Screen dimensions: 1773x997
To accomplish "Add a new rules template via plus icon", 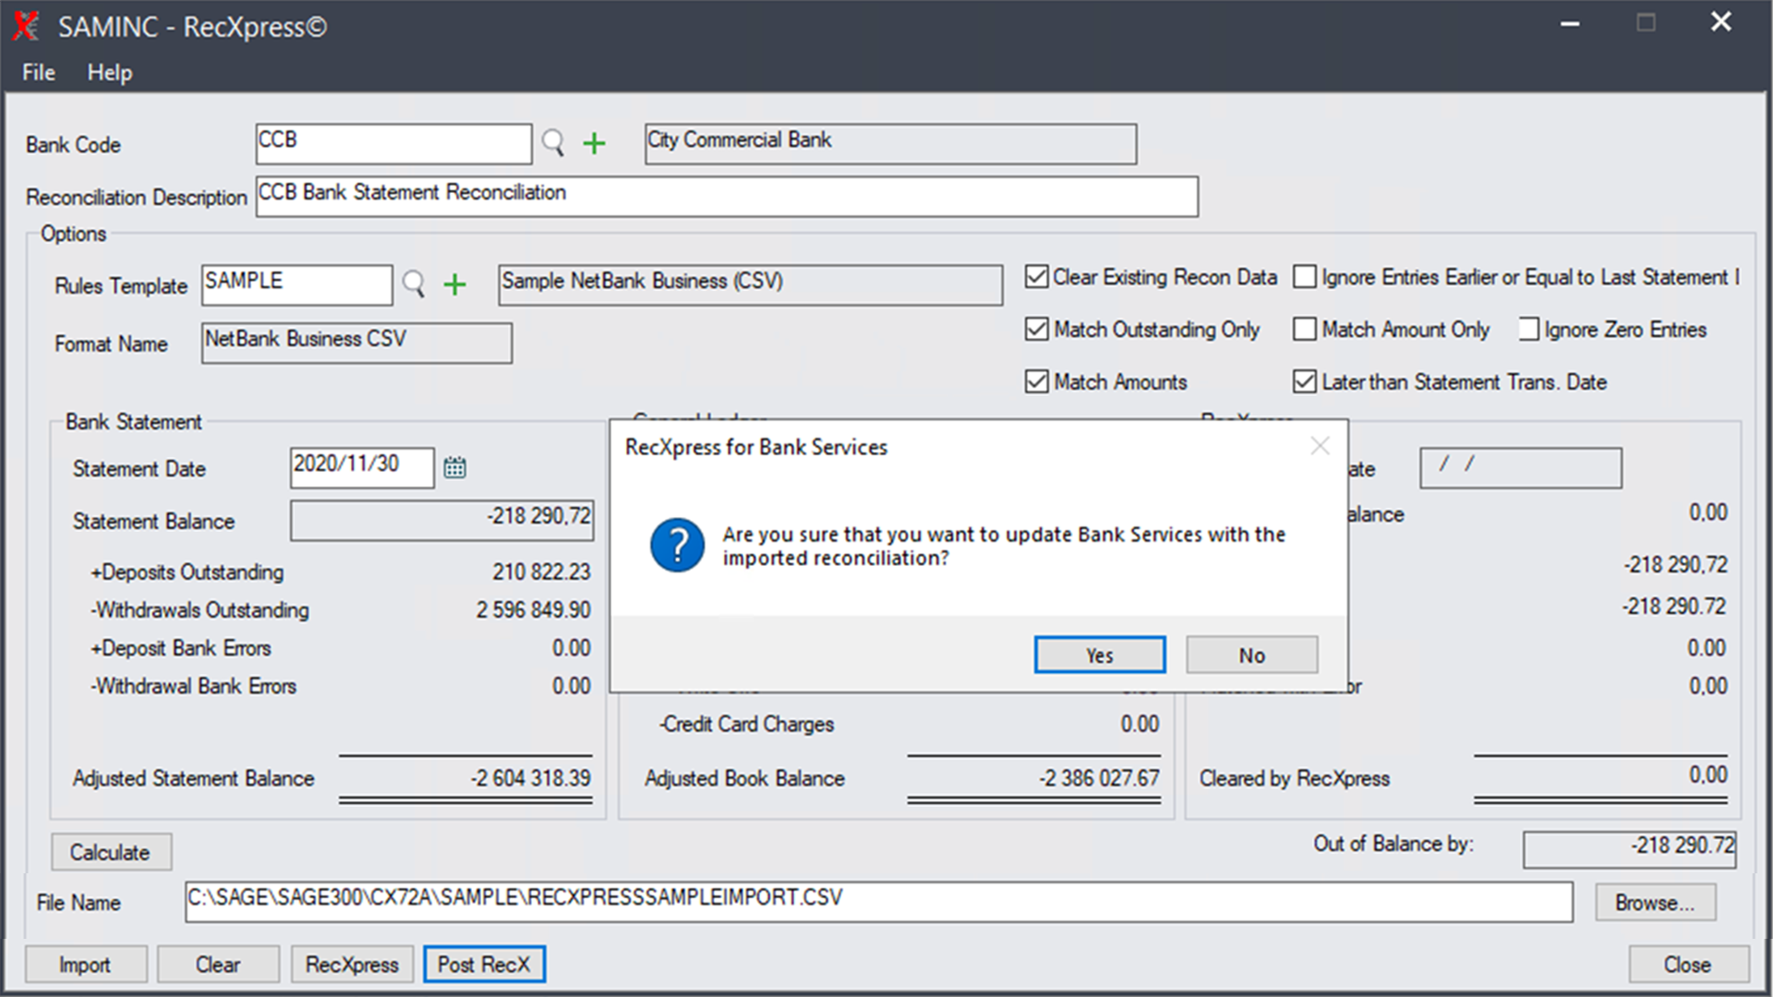I will [454, 285].
